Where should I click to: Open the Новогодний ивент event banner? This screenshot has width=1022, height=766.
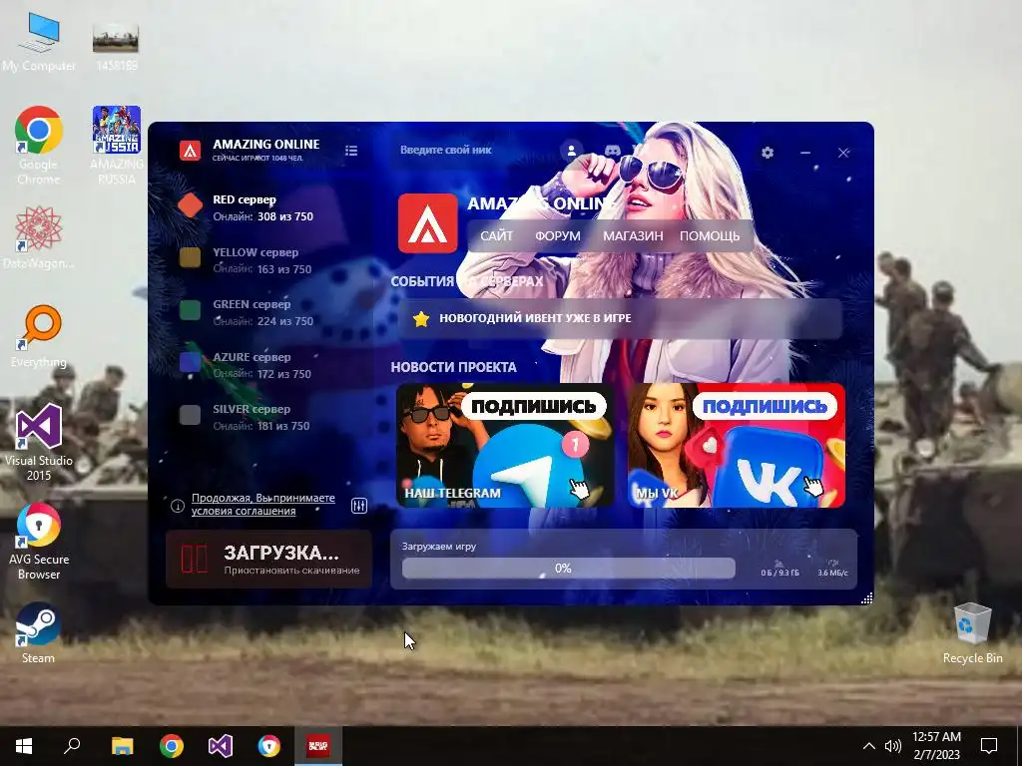pyautogui.click(x=620, y=318)
